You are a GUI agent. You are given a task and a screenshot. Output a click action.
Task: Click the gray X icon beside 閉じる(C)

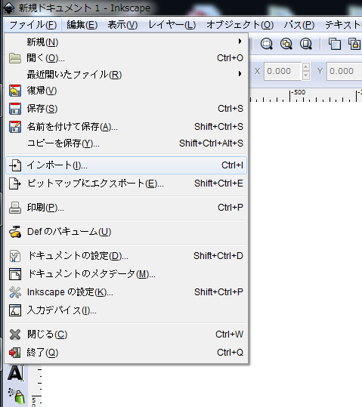pos(15,335)
